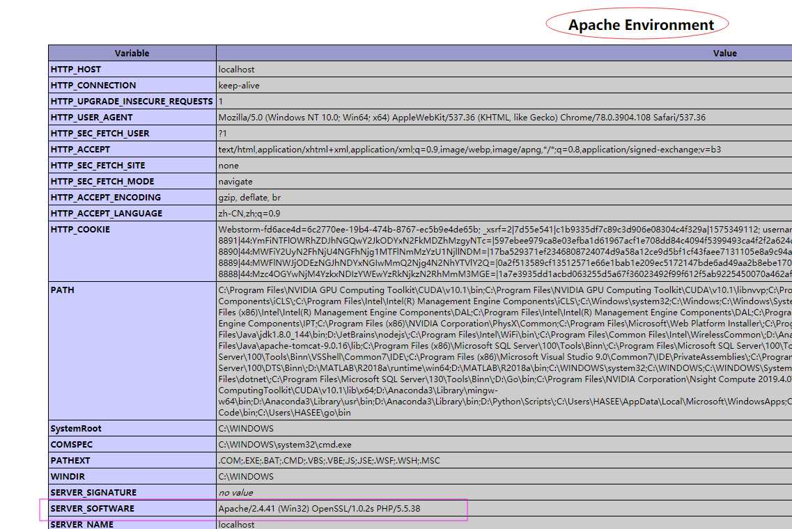Click PATH line containing Java\jdk1.8.0_144
Screen dimensions: 792x529
point(504,334)
